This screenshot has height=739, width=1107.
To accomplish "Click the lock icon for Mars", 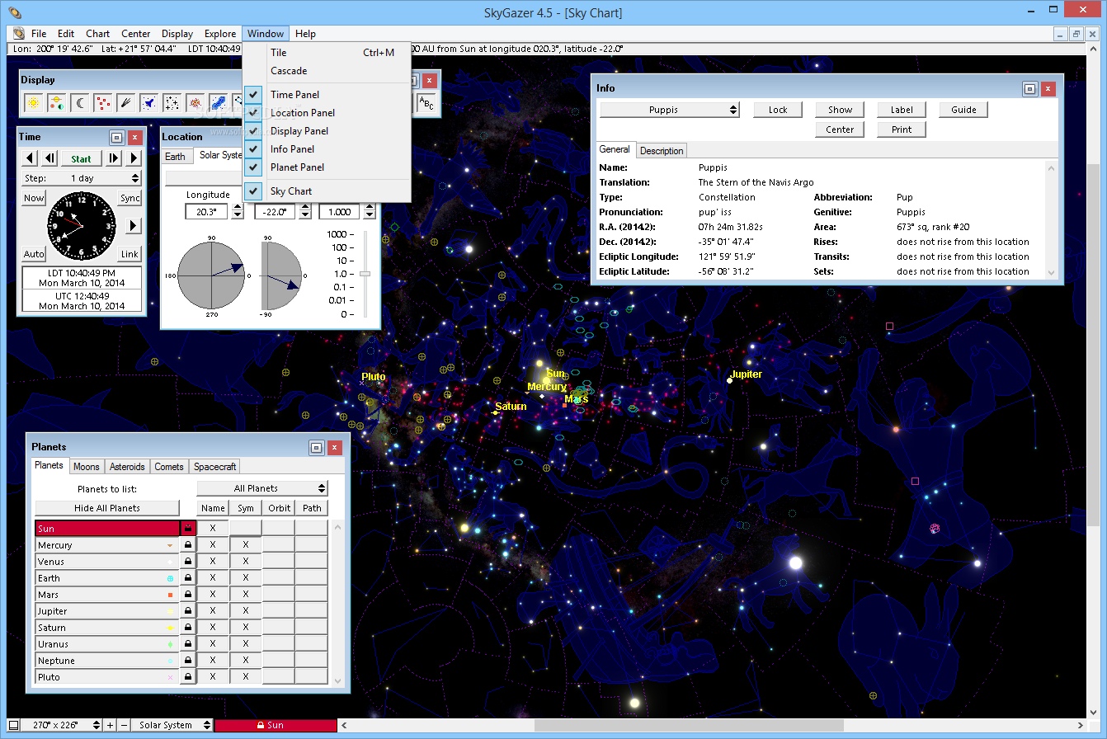I will coord(188,595).
